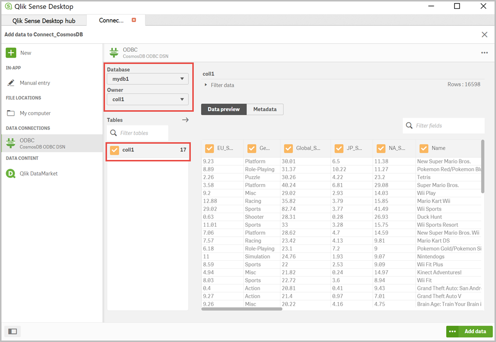Click vertical scrollbar of data preview
Viewport: 496px width, 342px height.
pos(482,166)
